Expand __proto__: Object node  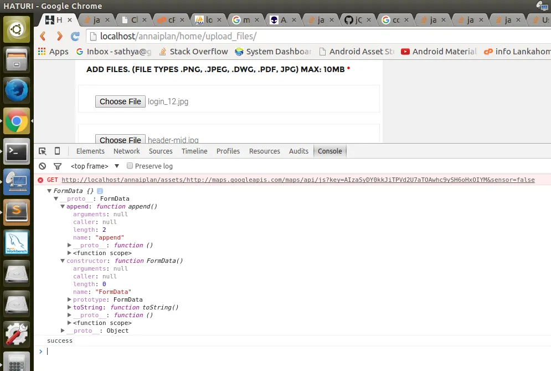63,331
